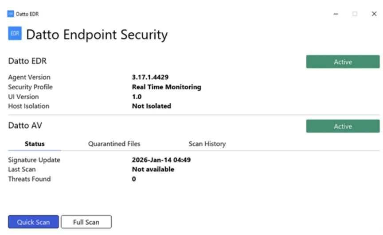Click the Datto AV Active status button
Screen dimensions: 383x235
[343, 126]
